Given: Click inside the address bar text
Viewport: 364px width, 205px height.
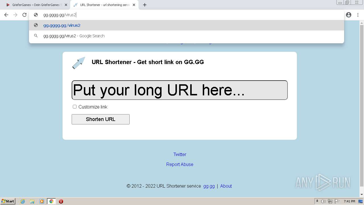Looking at the screenshot, I should tap(60, 15).
